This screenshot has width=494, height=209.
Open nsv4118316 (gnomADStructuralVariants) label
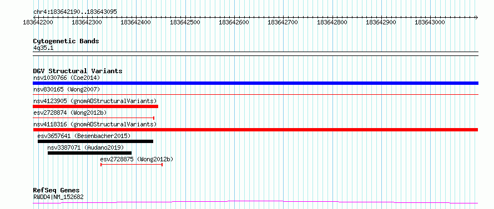pyautogui.click(x=95, y=124)
